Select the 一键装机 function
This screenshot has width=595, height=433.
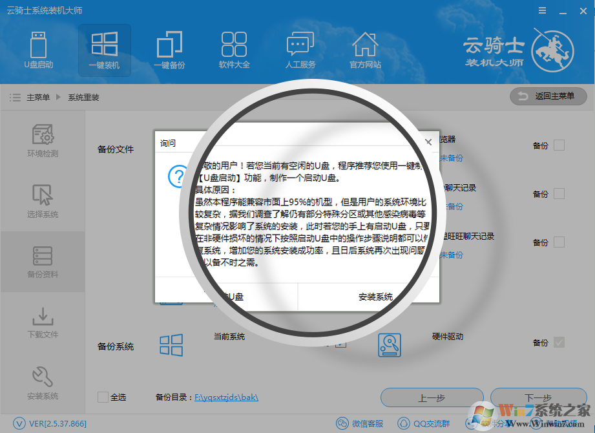104,50
